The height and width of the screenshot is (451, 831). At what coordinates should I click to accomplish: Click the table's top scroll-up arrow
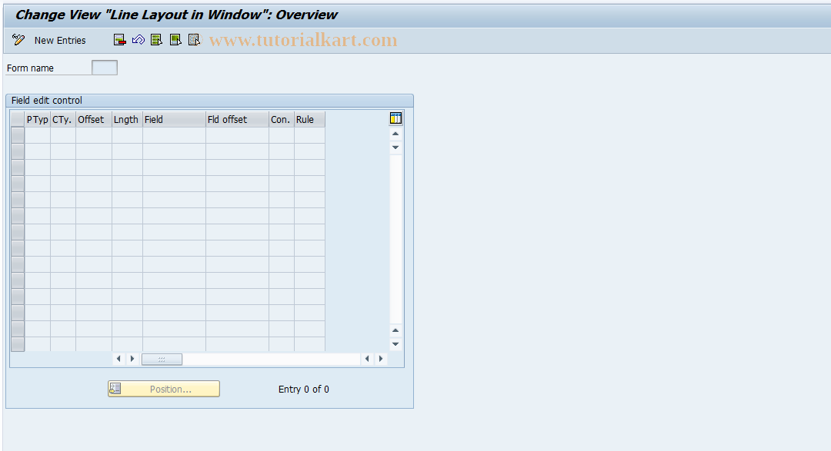coord(395,134)
